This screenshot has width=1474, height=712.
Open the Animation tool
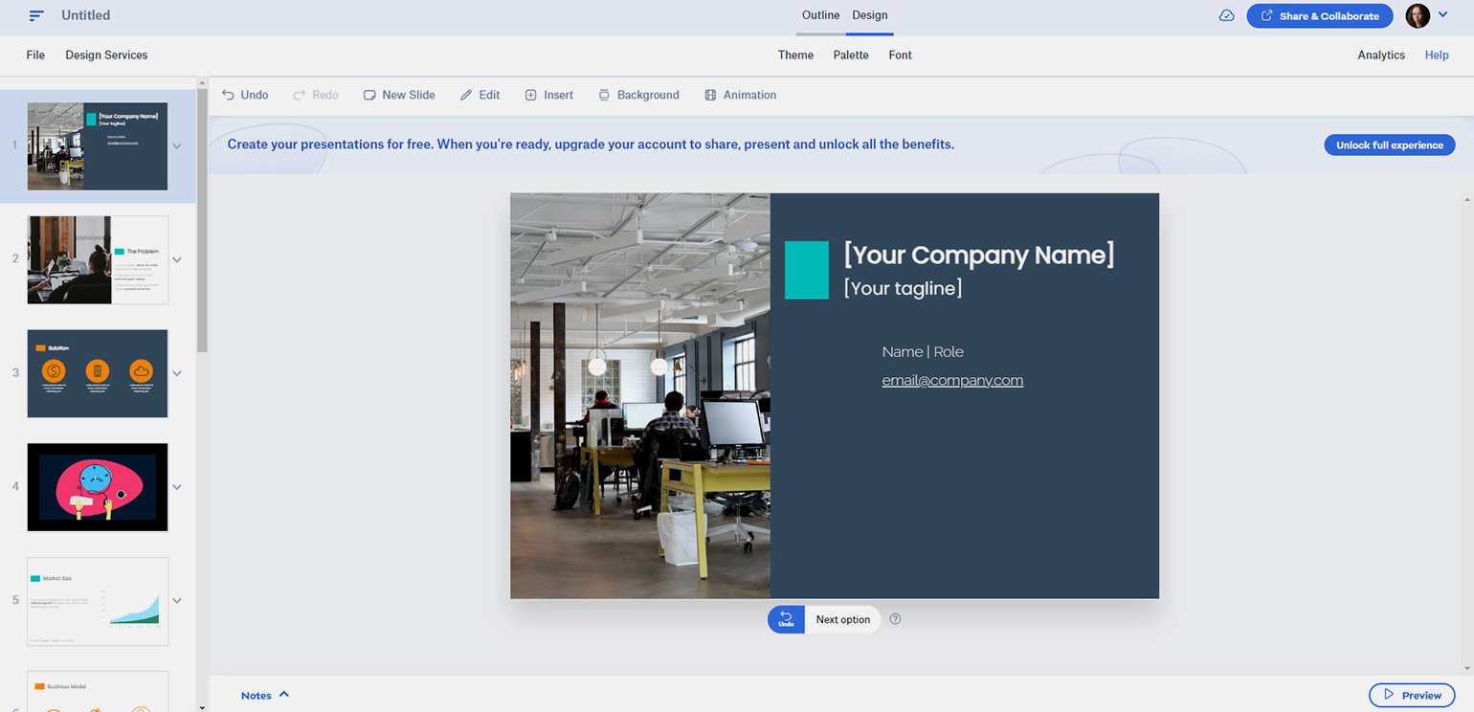coord(740,95)
